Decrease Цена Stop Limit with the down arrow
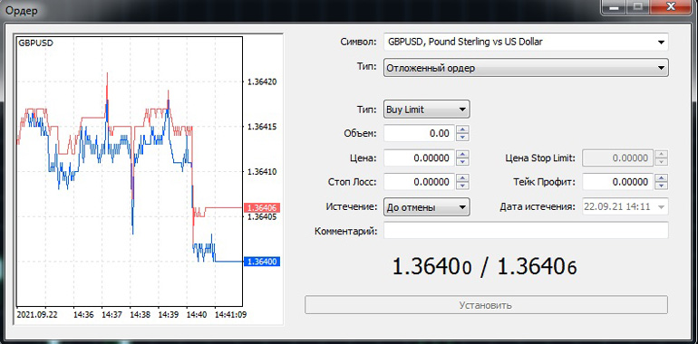Viewport: 698px width, 344px height. click(662, 161)
